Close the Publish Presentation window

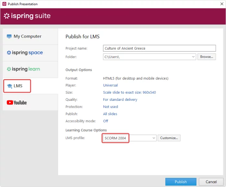219,4
